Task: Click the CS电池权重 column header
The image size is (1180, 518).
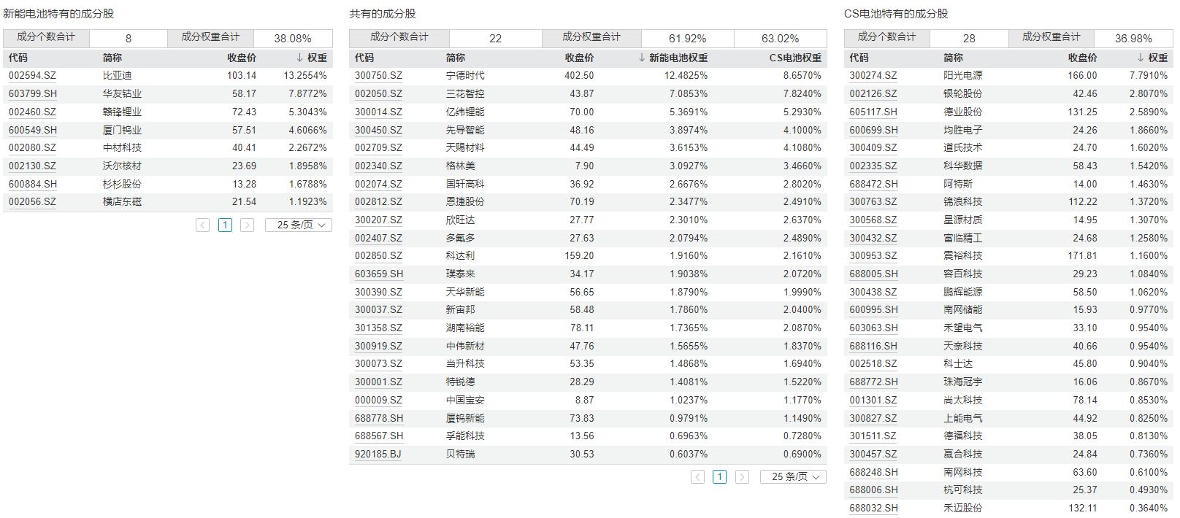Action: 794,58
